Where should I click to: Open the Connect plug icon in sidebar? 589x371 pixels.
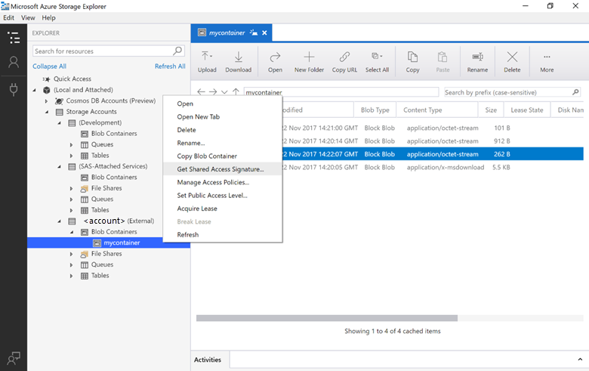point(13,89)
